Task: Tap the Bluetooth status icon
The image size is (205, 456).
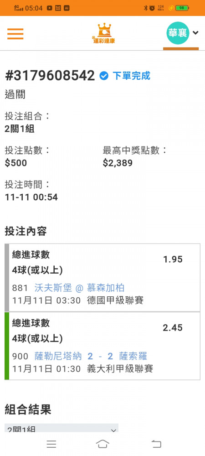Action: (x=146, y=8)
